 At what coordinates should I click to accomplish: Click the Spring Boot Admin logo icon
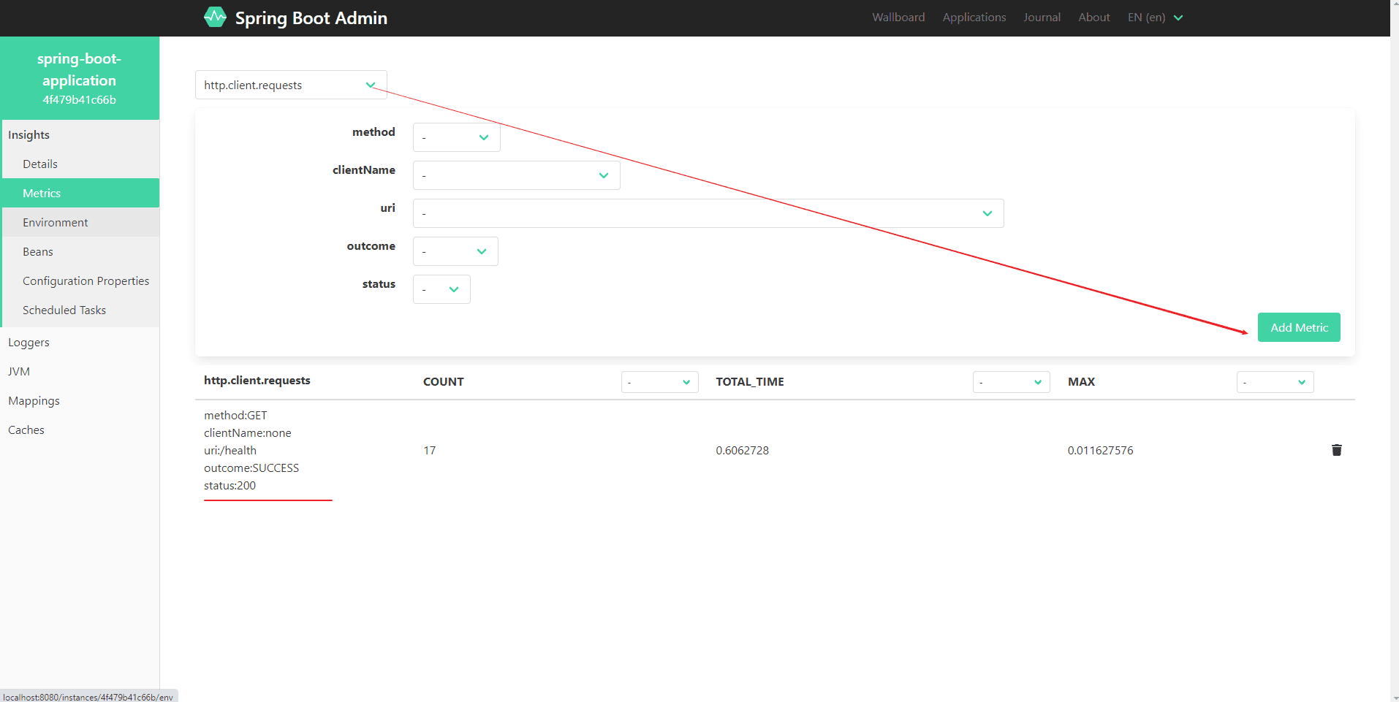(215, 18)
